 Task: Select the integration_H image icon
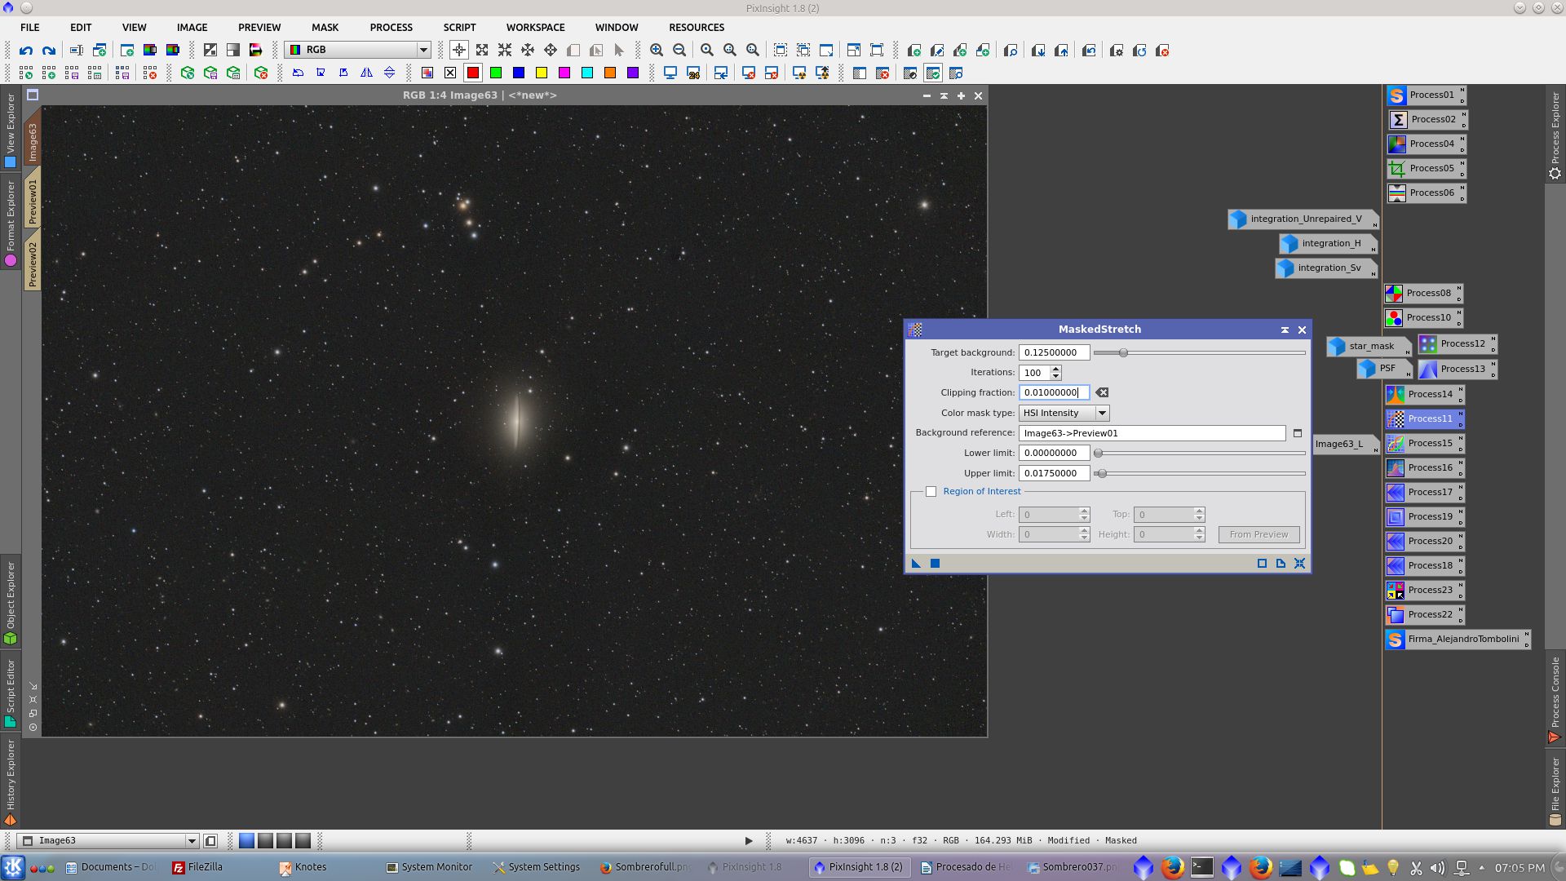[x=1328, y=243]
